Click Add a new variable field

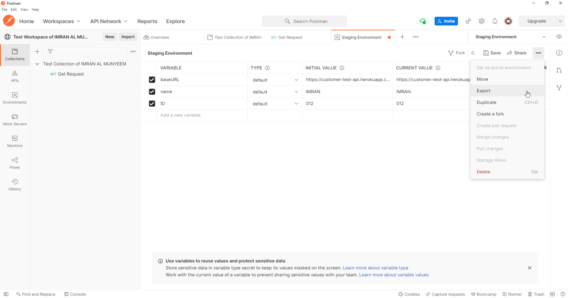click(202, 115)
